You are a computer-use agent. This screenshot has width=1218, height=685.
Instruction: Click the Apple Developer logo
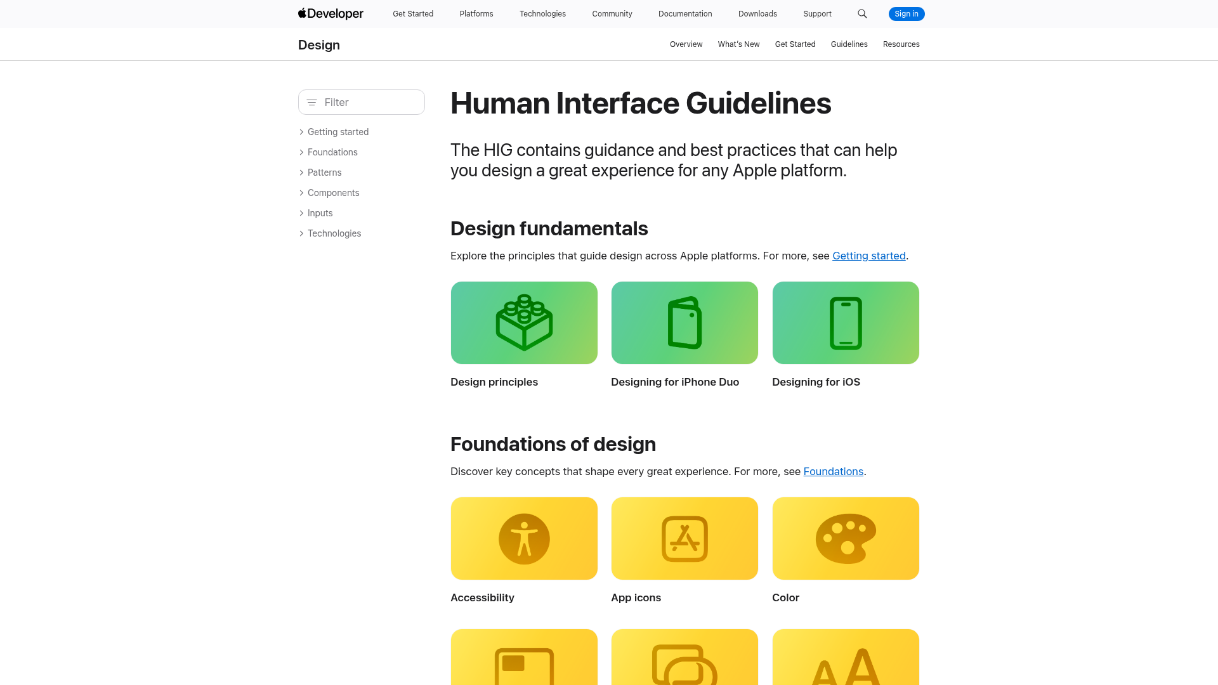pos(331,13)
